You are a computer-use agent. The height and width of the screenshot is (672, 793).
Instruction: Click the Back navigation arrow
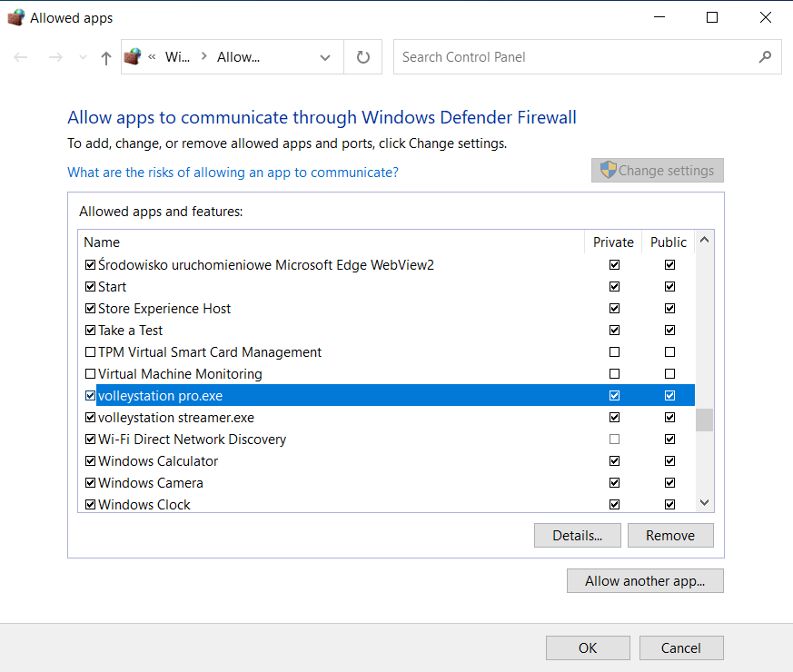[x=21, y=57]
